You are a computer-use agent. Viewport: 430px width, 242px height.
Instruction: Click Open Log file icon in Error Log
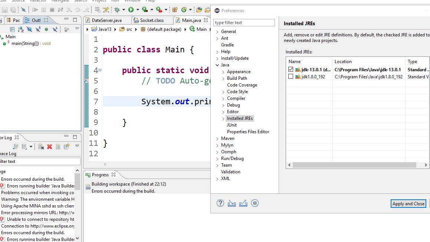(58, 147)
